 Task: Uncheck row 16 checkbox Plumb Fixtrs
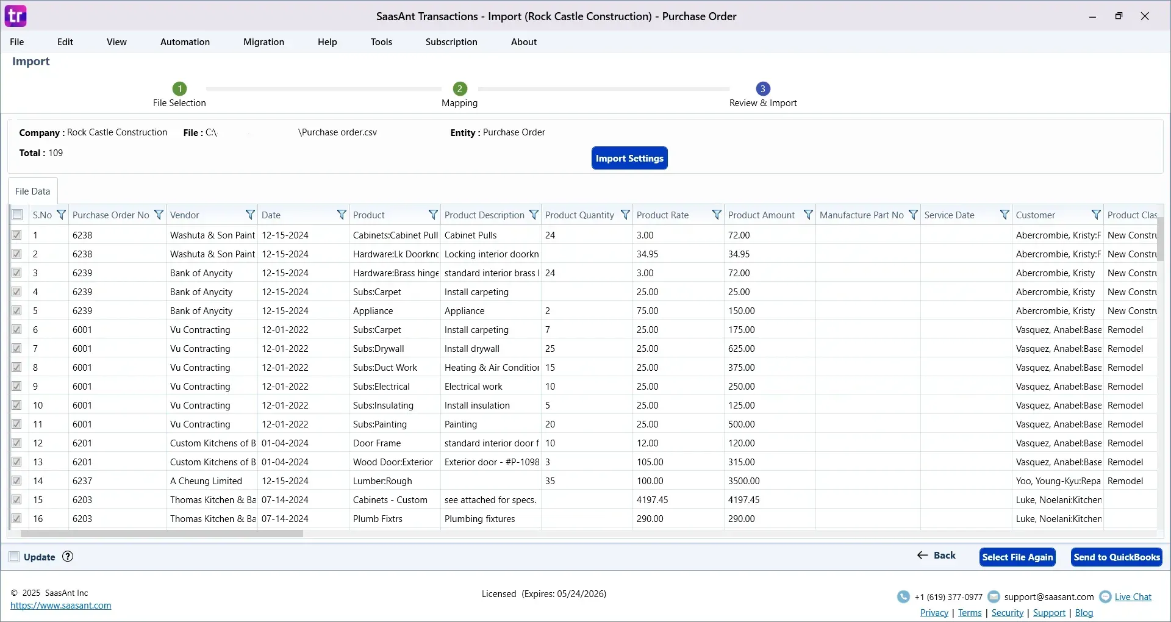16,518
